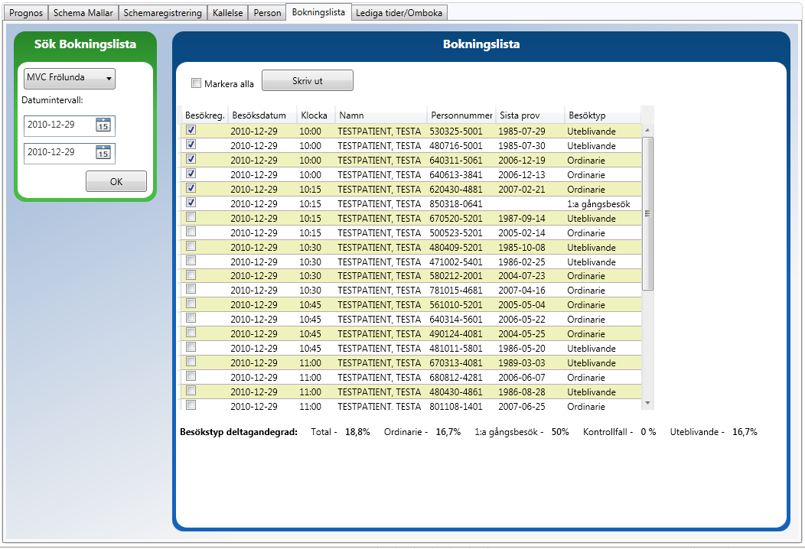The width and height of the screenshot is (805, 549).
Task: Sort by Besöksdatum column header
Action: pos(259,115)
